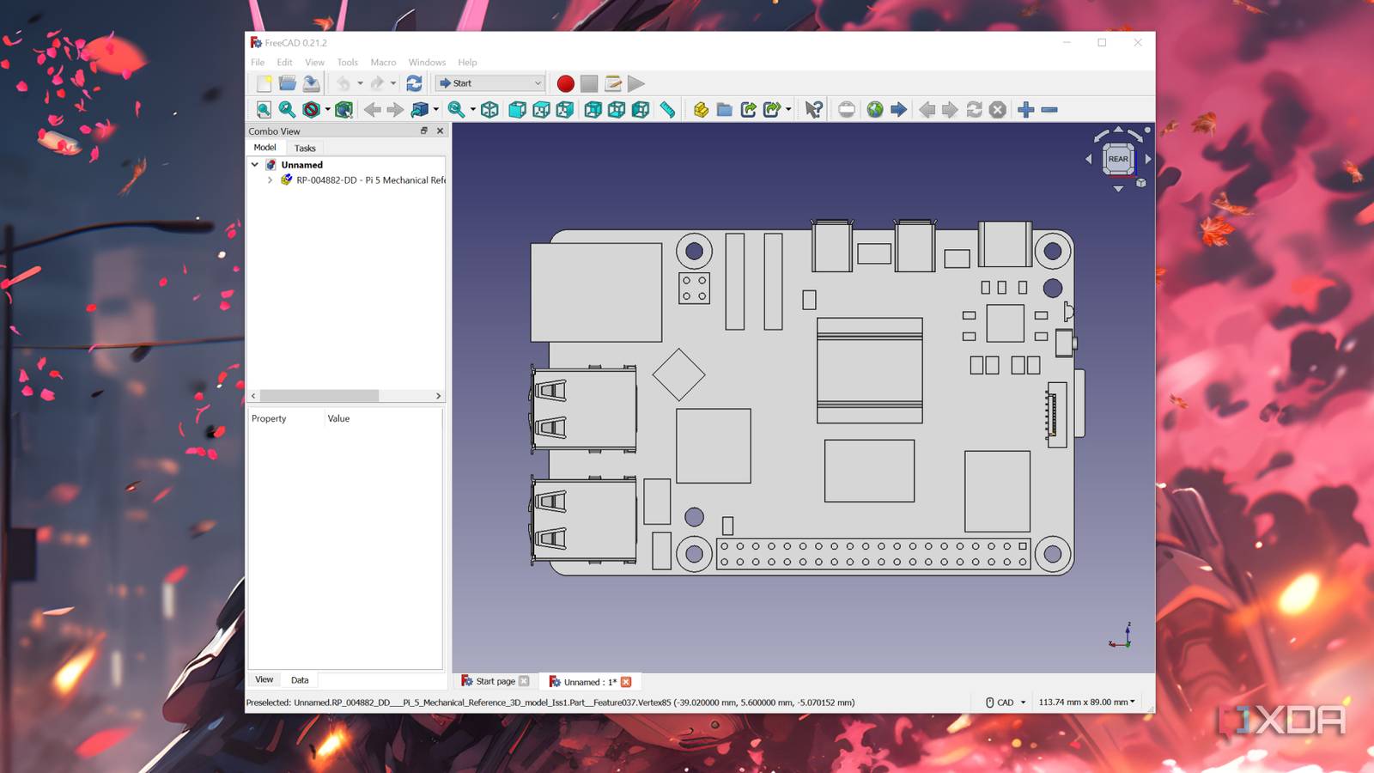Click the blue plus zoom in icon

(x=1025, y=110)
